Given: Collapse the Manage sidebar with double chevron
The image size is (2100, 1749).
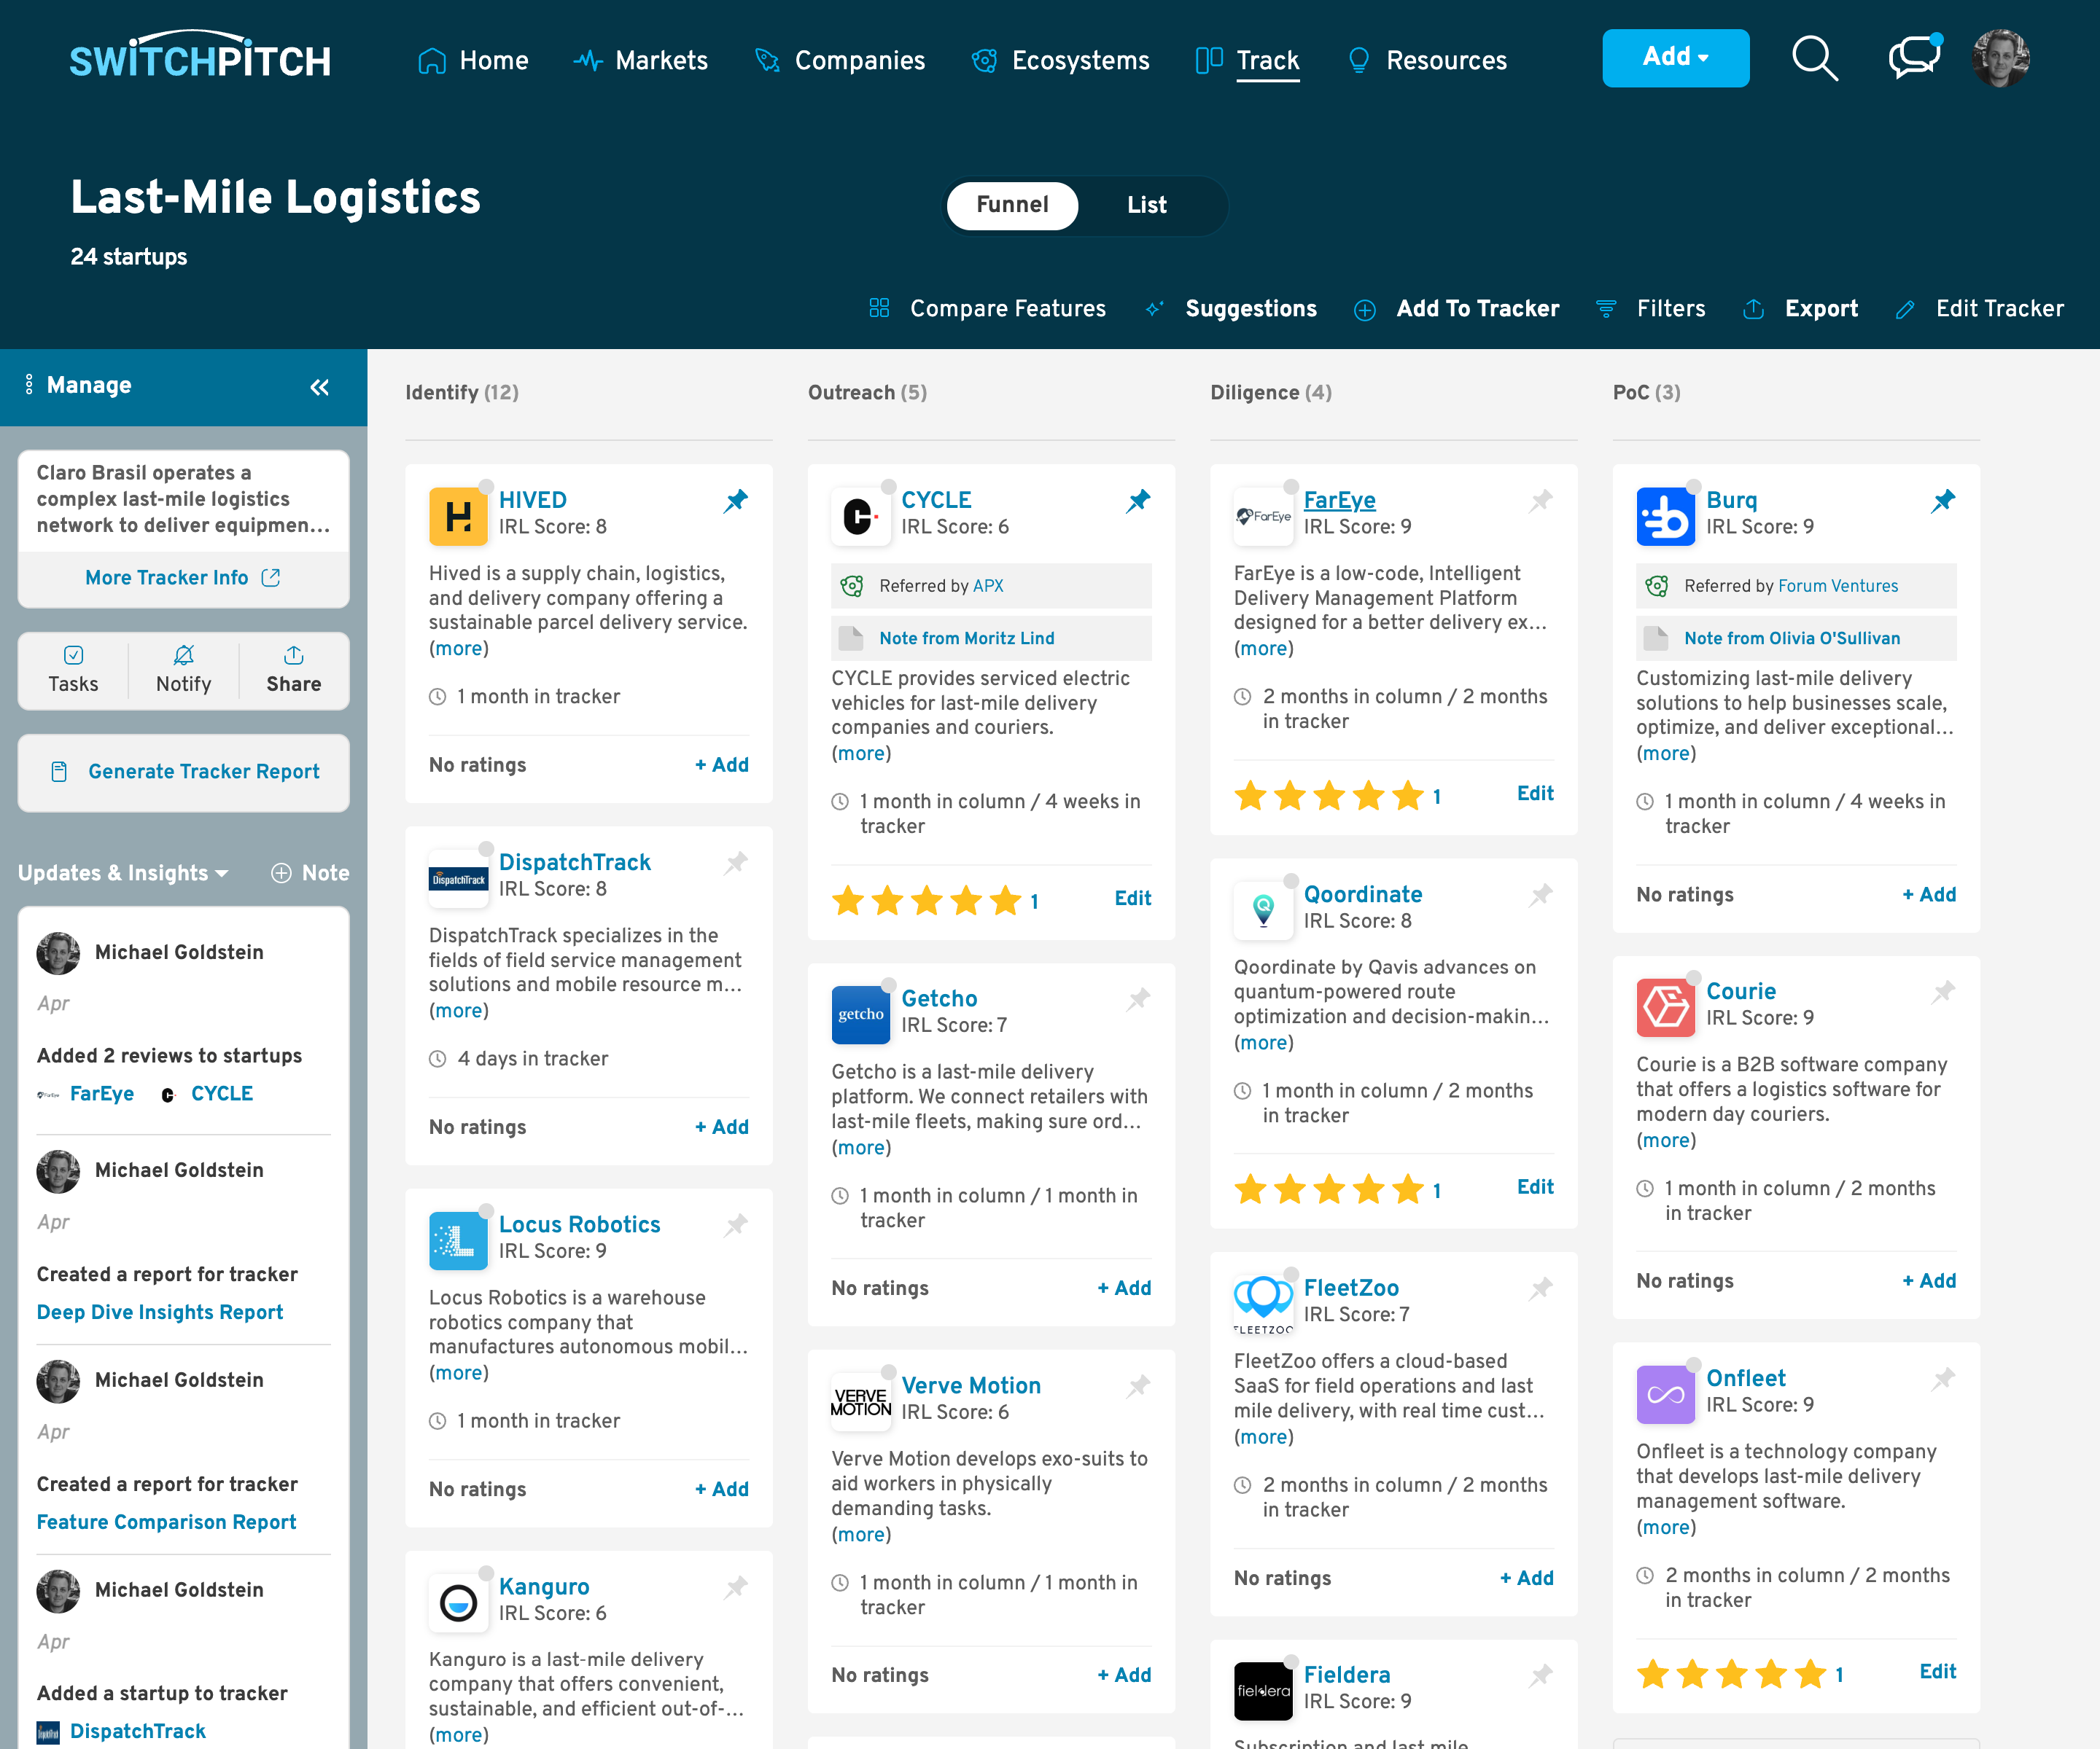Looking at the screenshot, I should 320,387.
